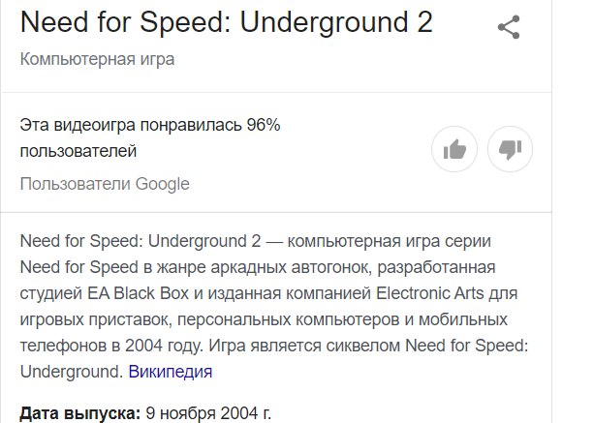Click the word студией in the description
The height and width of the screenshot is (423, 594).
tap(50, 292)
